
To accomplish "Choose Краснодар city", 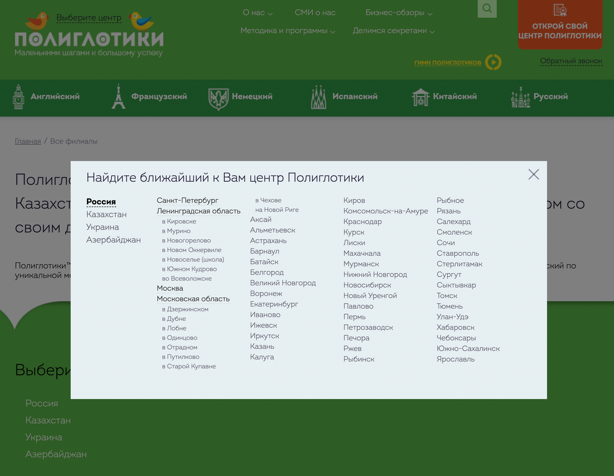I will pos(363,222).
